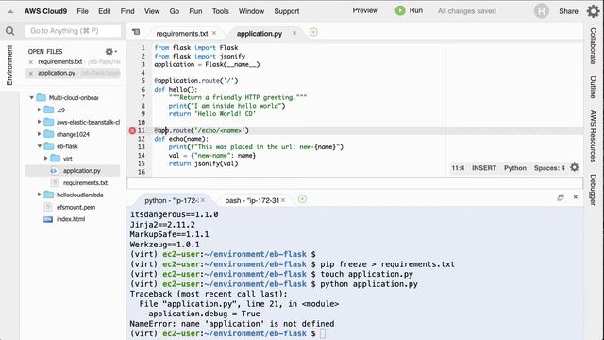Close requirements.txt in Open Files list
604x340 pixels.
(31, 62)
